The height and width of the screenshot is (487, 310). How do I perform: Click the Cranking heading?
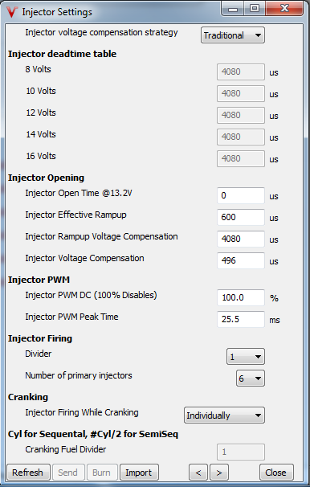(x=28, y=397)
